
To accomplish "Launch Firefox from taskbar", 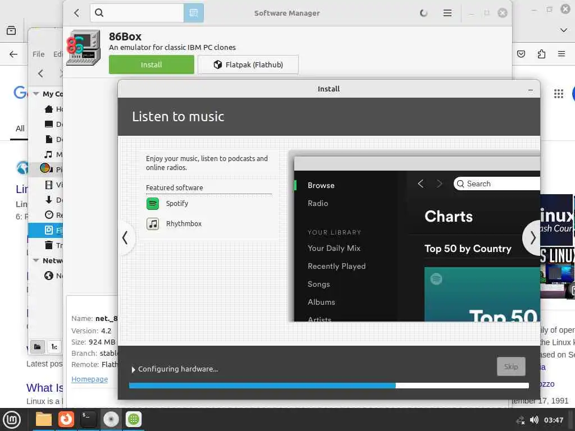I will [x=66, y=419].
